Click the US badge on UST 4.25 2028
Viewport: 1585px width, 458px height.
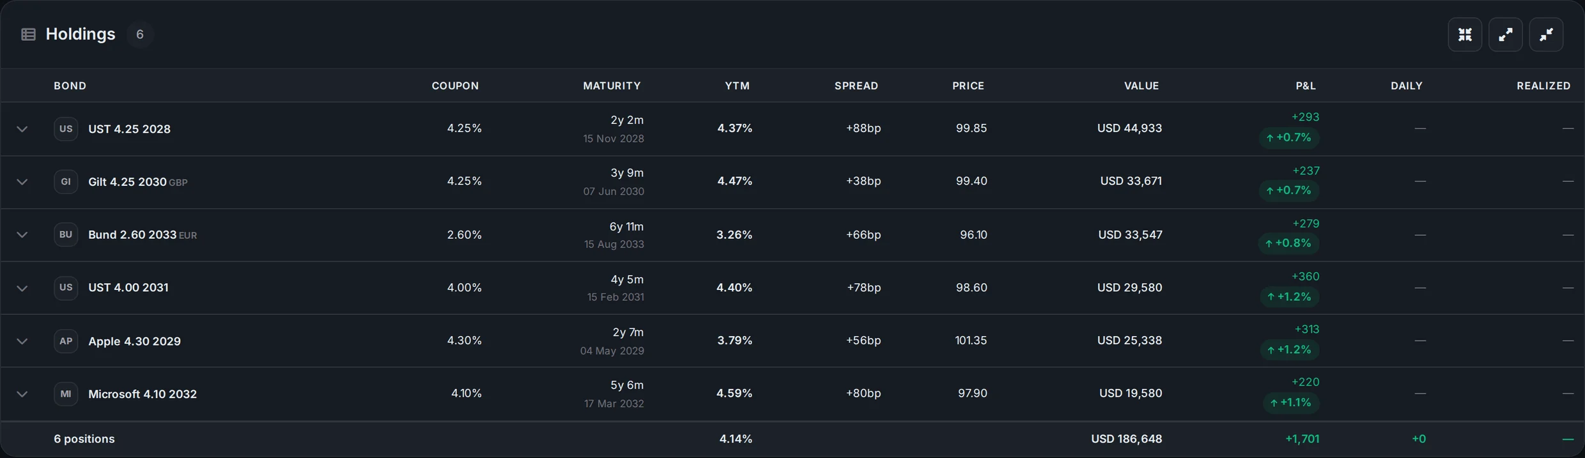[x=66, y=128]
